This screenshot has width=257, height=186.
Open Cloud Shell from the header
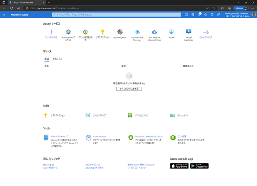pos(186,15)
